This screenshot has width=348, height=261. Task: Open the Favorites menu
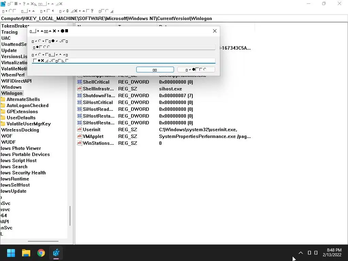(76, 11)
